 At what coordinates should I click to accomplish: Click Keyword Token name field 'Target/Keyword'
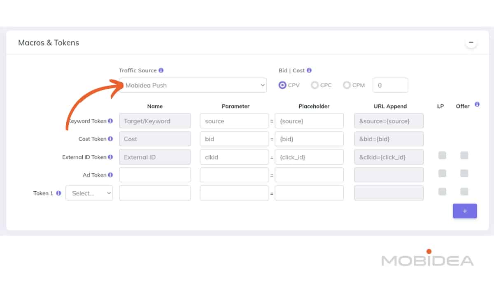[x=155, y=121]
